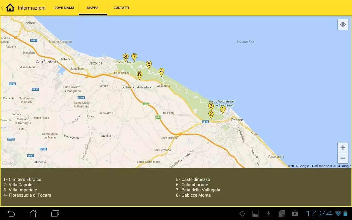Tap the Gabicce Monte map label
352x220 pixels.
point(126,62)
